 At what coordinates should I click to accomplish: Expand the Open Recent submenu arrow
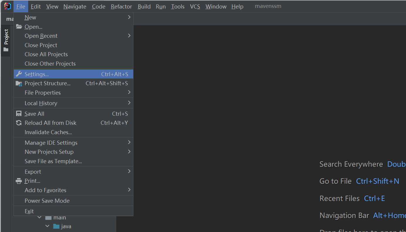tap(129, 36)
